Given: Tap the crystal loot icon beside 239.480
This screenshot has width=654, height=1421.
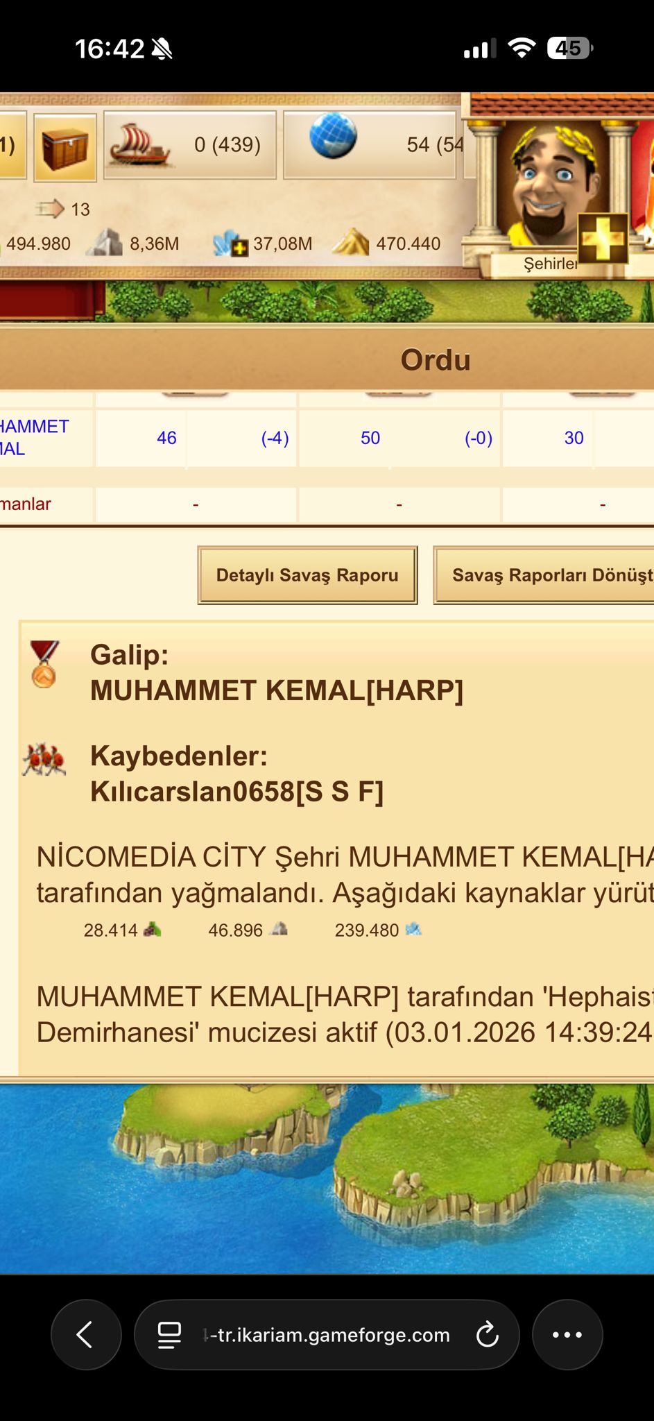Looking at the screenshot, I should pos(413,929).
